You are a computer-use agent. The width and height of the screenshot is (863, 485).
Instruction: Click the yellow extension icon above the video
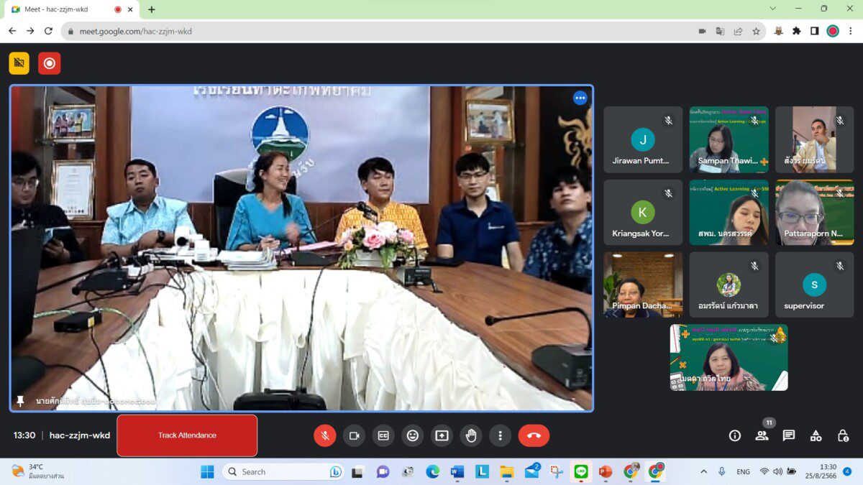point(19,63)
